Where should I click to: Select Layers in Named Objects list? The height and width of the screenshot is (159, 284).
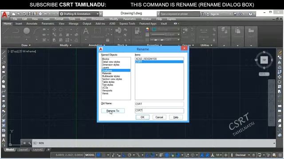(x=106, y=68)
